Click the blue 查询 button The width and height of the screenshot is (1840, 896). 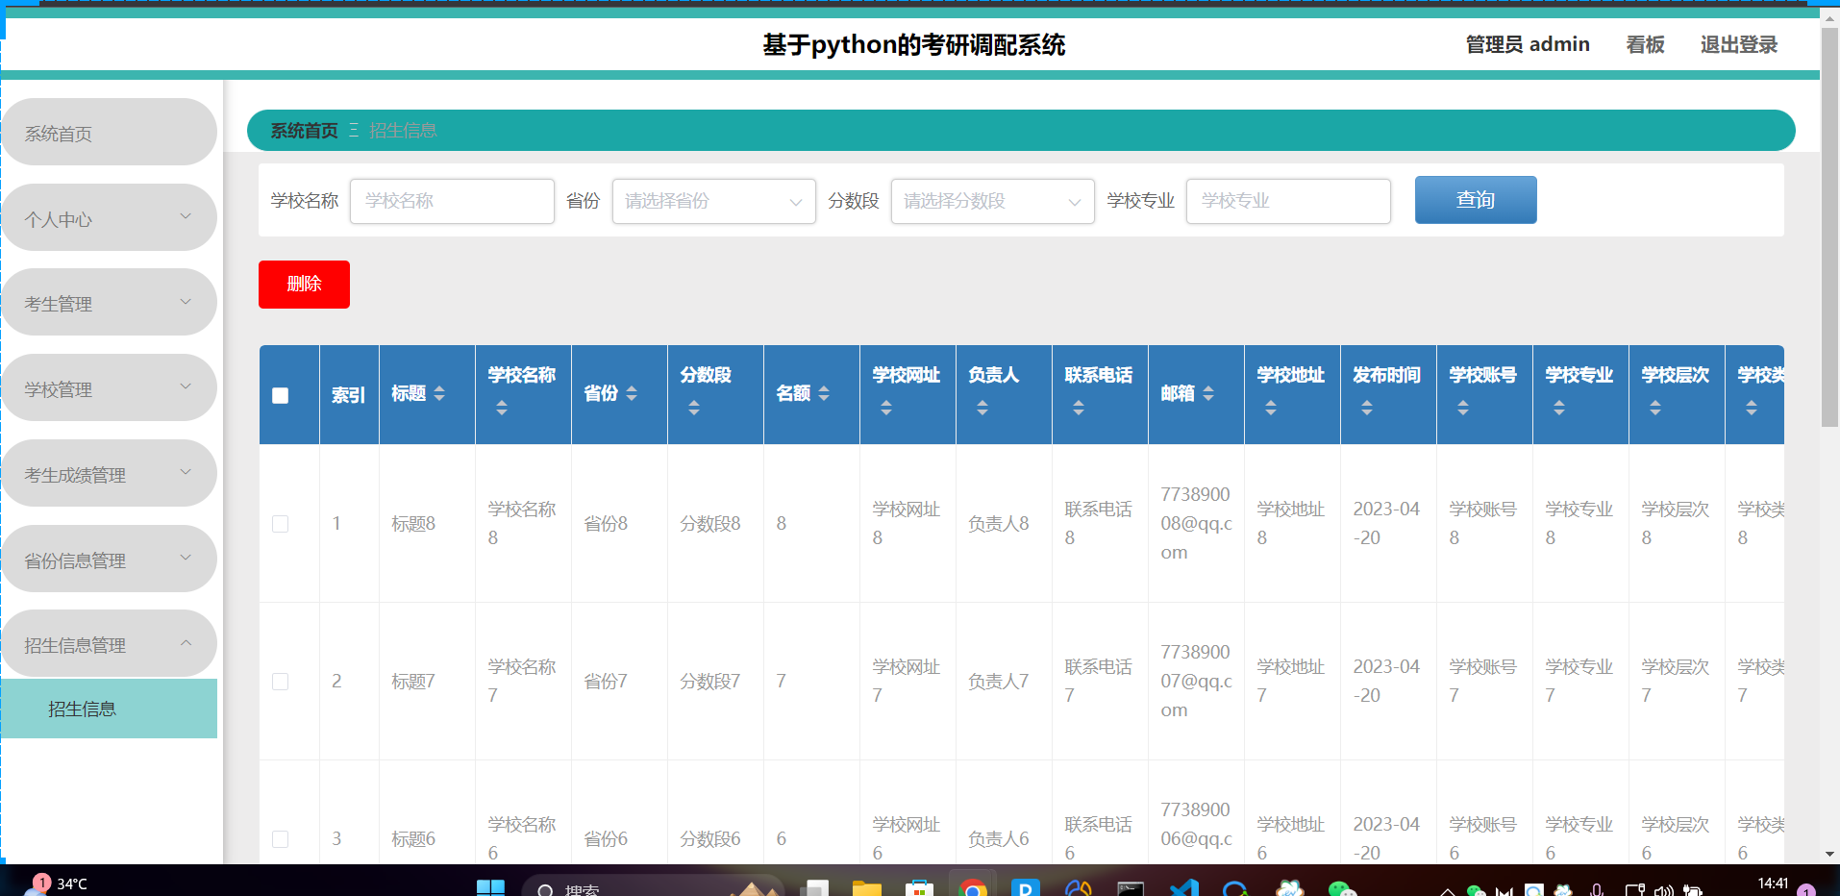(1476, 200)
